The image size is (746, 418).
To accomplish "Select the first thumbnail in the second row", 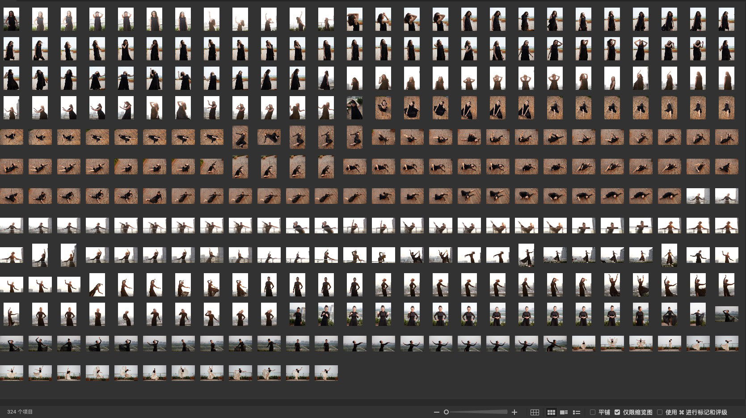I will [11, 49].
